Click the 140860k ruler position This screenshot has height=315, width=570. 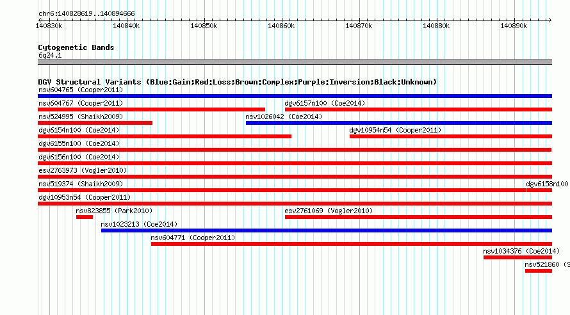(281, 26)
